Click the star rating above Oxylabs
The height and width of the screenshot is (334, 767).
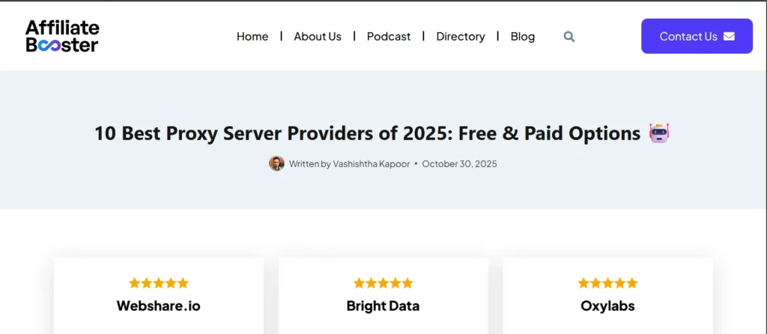[x=607, y=283]
